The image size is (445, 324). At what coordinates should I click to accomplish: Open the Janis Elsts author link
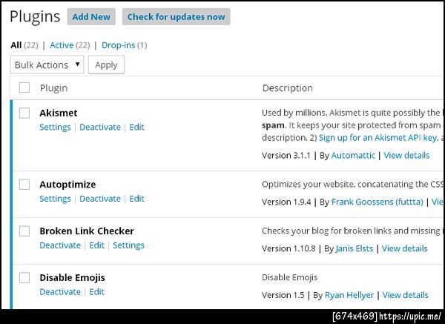coord(355,248)
